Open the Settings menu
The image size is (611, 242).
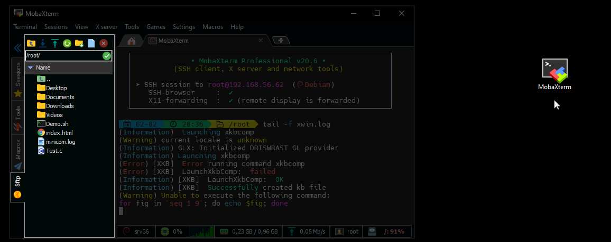click(184, 27)
